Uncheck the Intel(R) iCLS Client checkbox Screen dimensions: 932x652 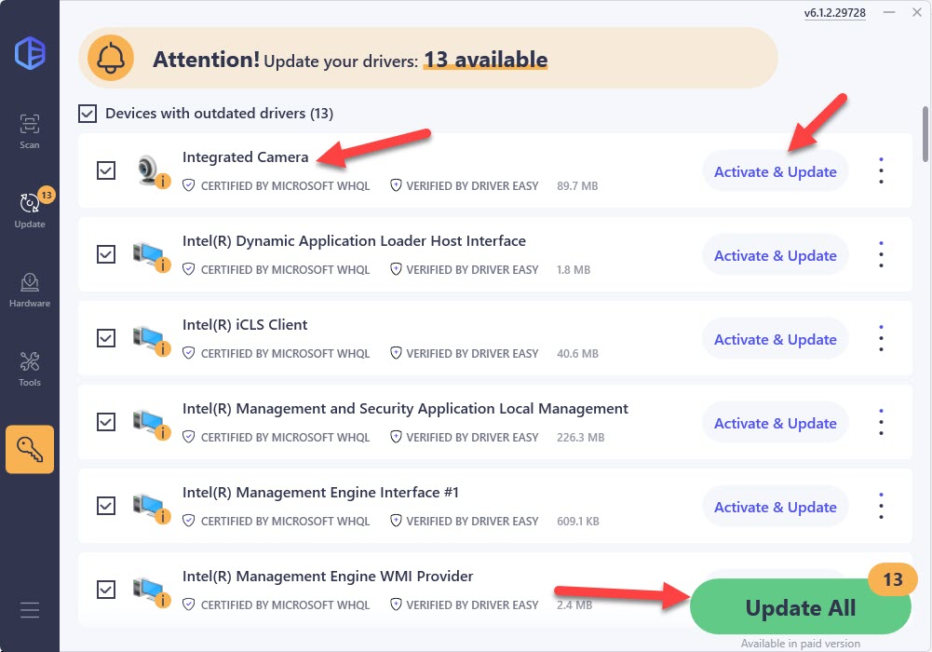(x=106, y=338)
